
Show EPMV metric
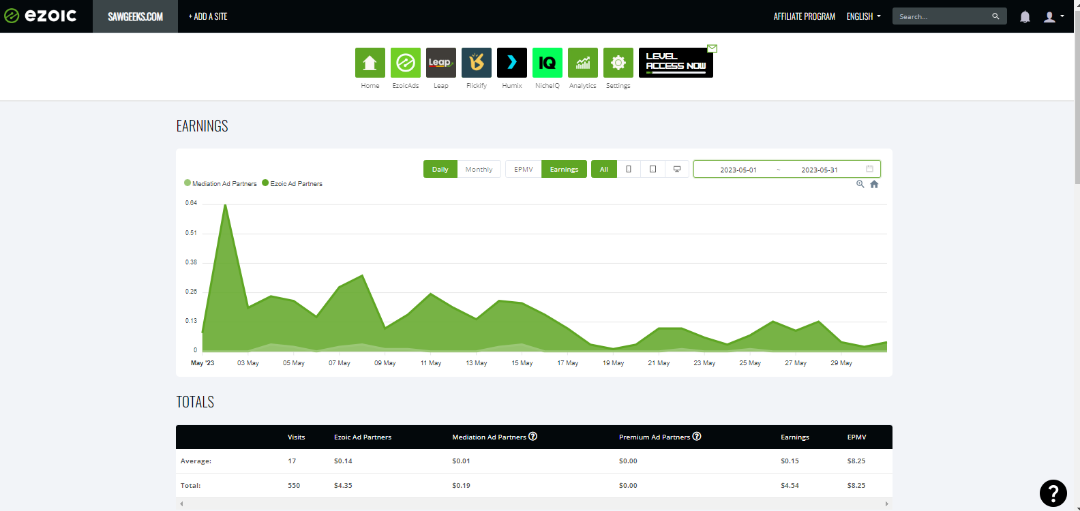524,169
